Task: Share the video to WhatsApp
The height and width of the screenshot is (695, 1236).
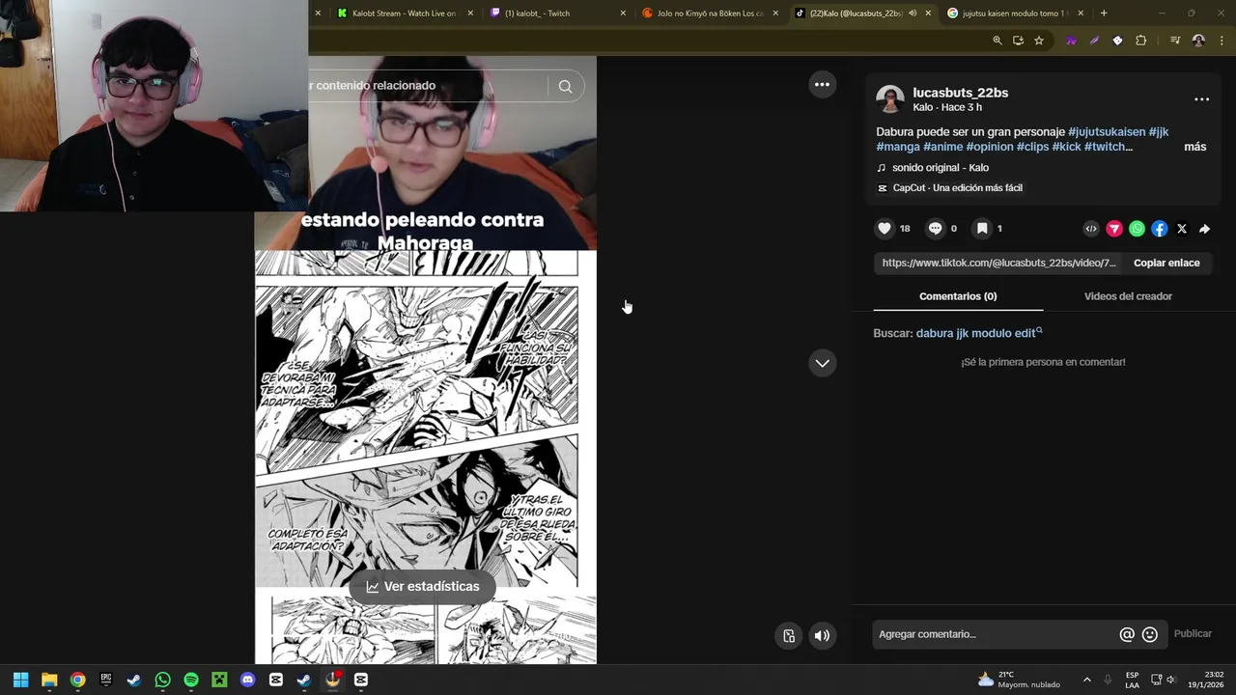Action: (1137, 229)
